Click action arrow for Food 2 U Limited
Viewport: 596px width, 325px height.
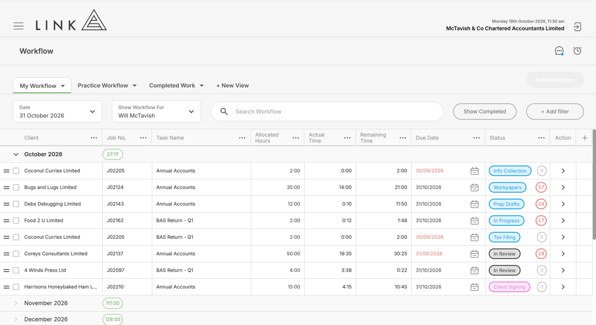coord(563,220)
